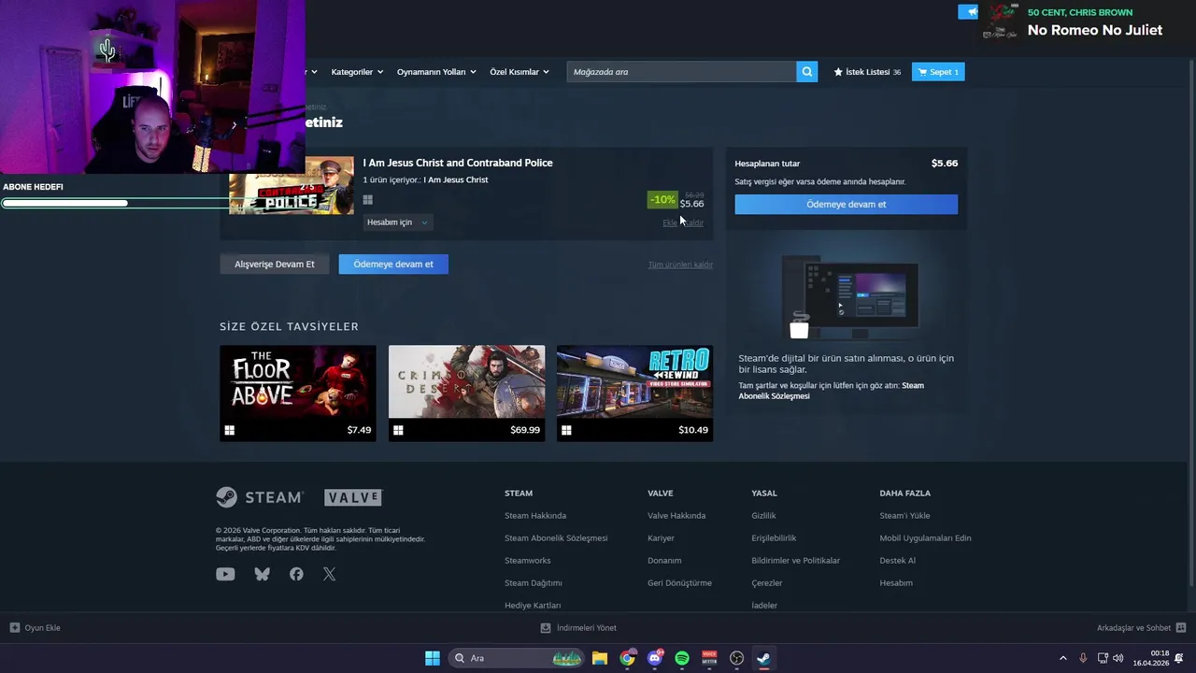Open Steam'i Yükle footer link
The image size is (1196, 673).
click(x=904, y=516)
